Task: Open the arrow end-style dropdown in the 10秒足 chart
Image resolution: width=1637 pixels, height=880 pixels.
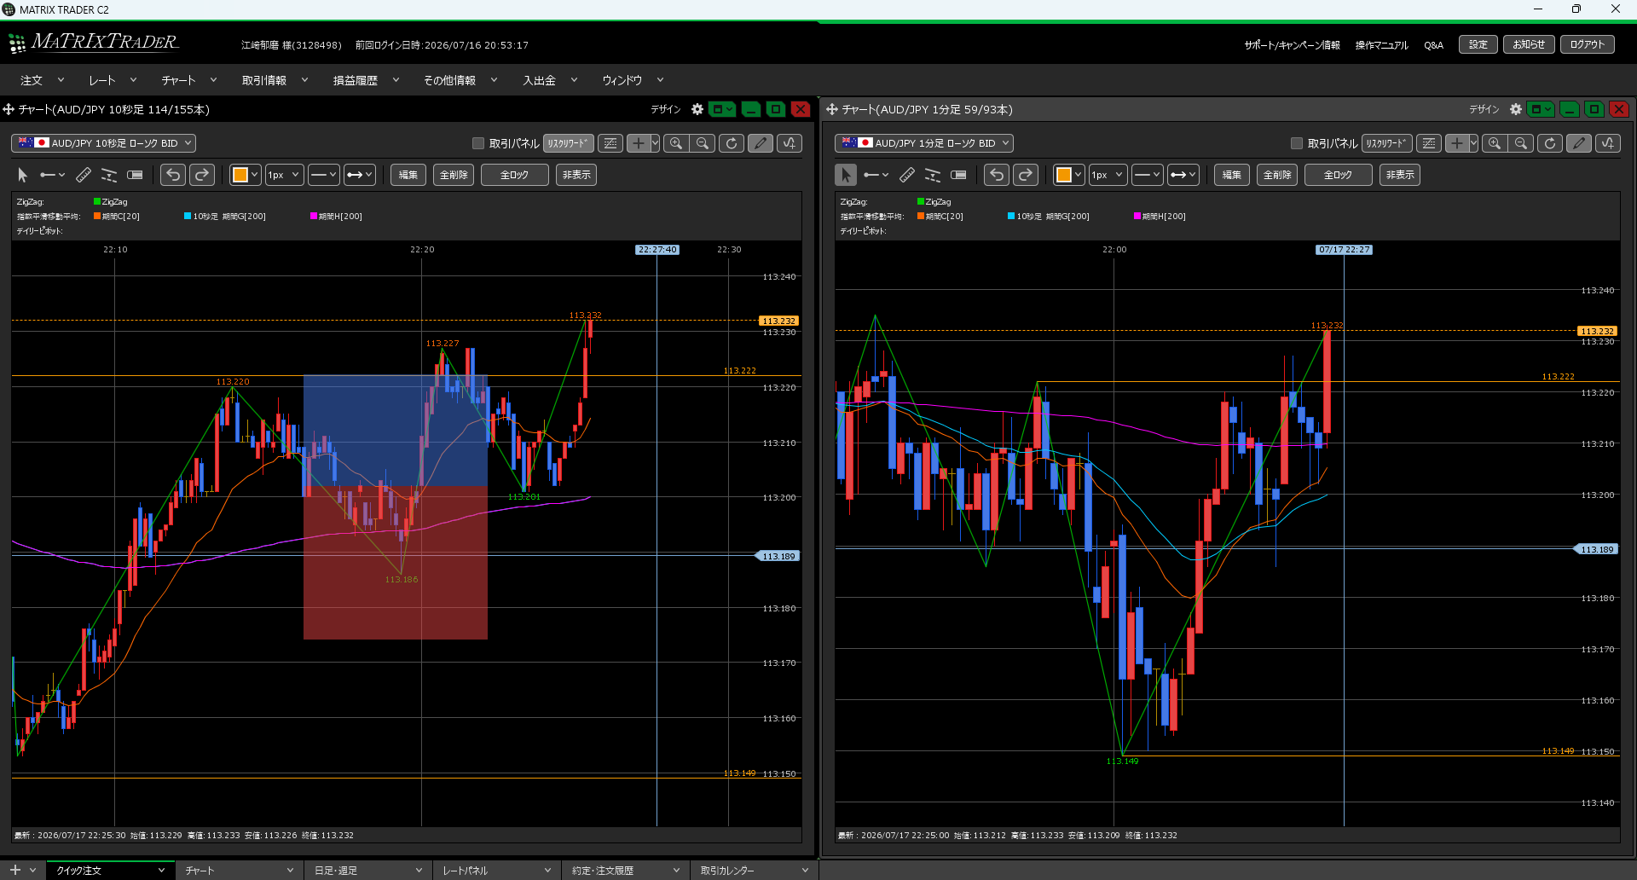Action: 359,175
